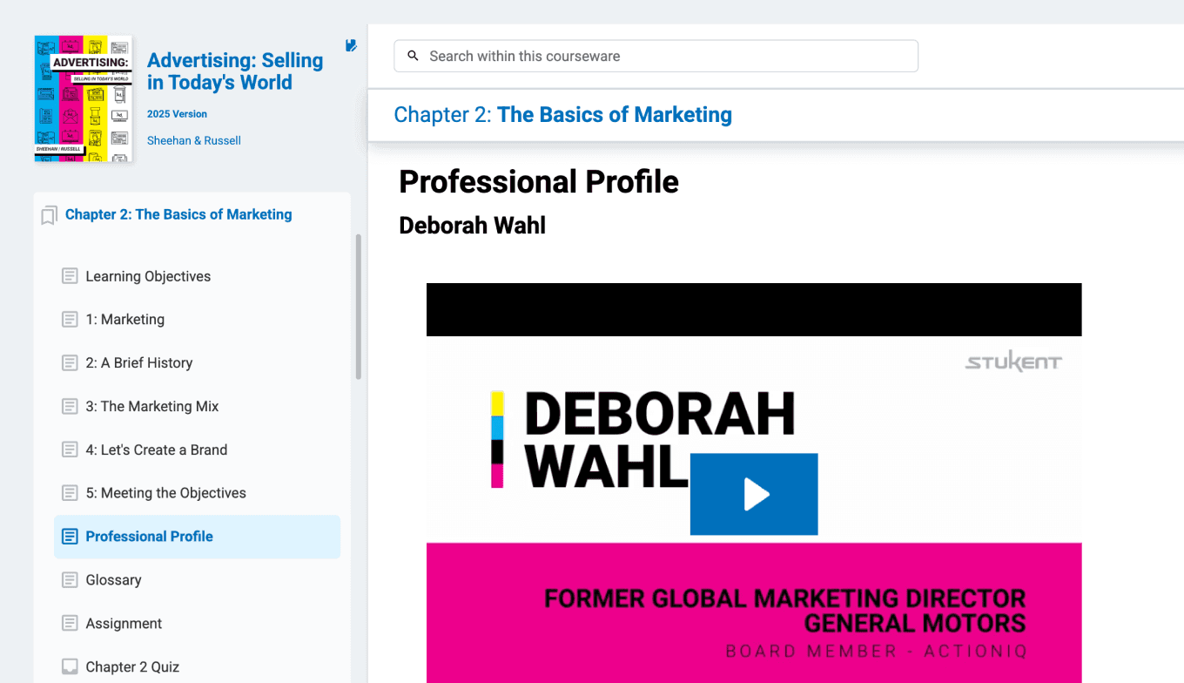Go to section 1: Marketing
Image resolution: width=1184 pixels, height=683 pixels.
[124, 320]
